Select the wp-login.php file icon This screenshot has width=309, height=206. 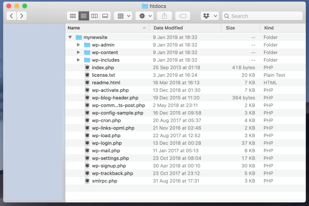(x=87, y=143)
